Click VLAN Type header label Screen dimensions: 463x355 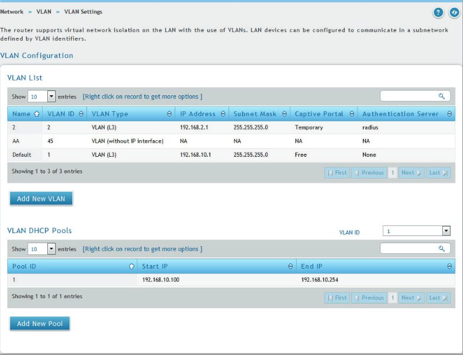(110, 114)
